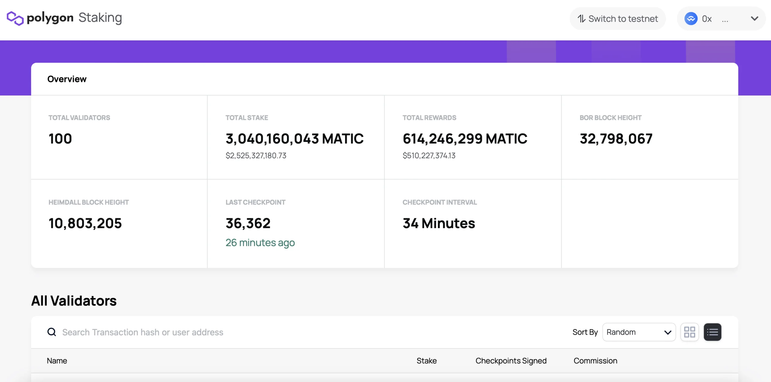Click the wallet address 0x text
This screenshot has width=771, height=382.
pos(707,19)
